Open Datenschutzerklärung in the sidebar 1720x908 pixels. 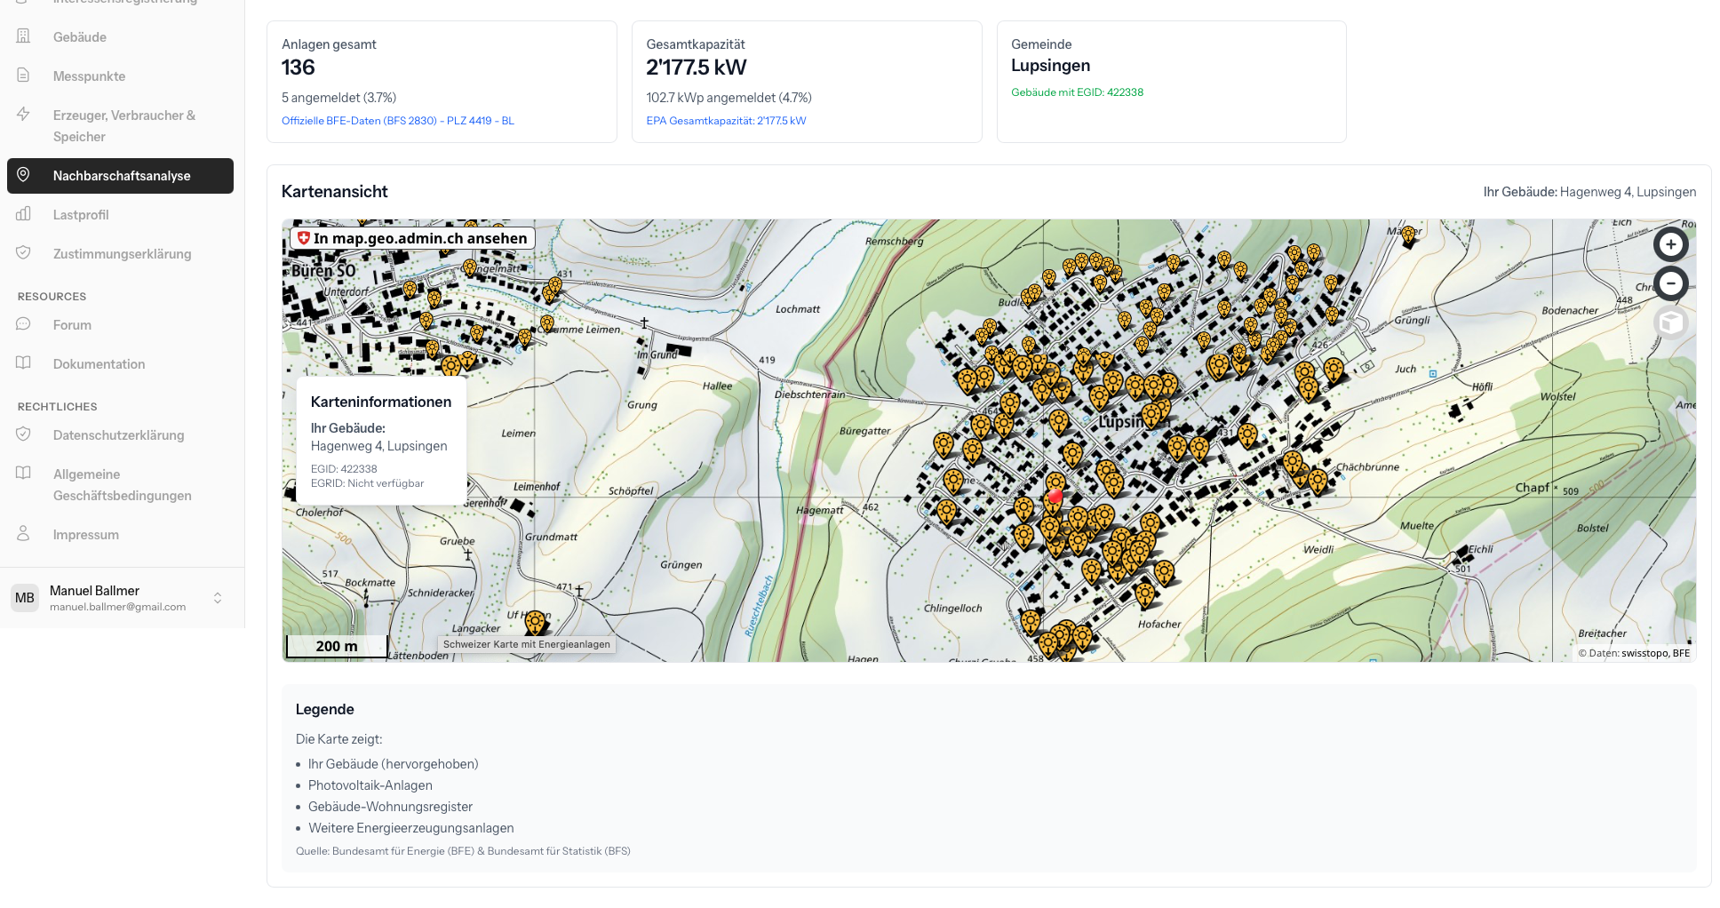coord(118,435)
